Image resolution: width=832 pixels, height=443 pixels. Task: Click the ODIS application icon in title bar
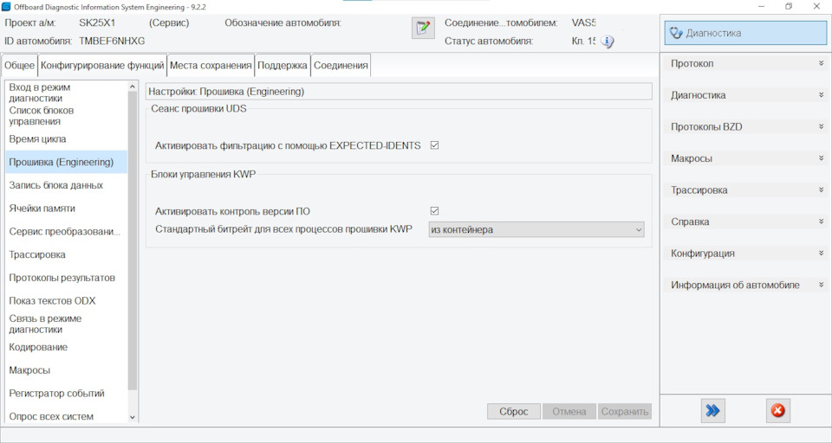(6, 7)
